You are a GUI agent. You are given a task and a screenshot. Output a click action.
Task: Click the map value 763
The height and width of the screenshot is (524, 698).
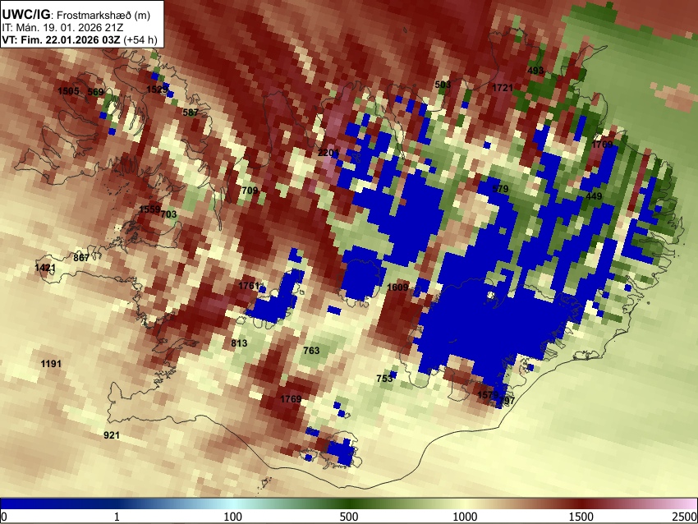point(311,351)
